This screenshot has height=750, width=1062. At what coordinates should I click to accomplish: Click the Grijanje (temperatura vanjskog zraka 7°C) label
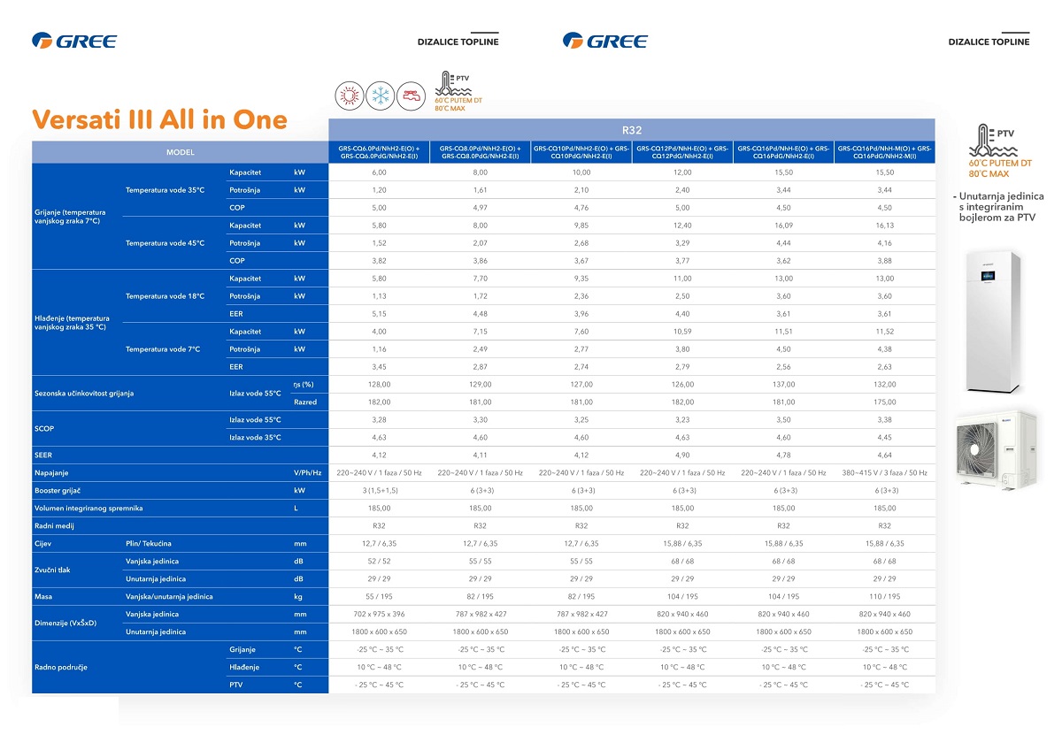(x=71, y=217)
